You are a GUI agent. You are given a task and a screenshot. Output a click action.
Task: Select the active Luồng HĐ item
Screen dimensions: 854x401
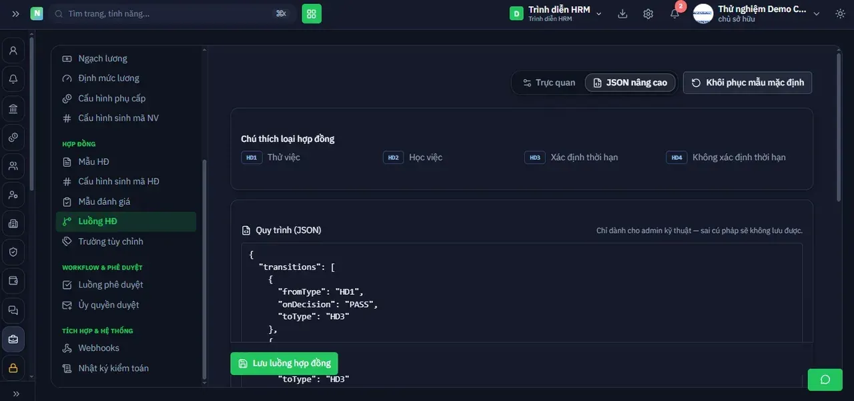[x=126, y=222]
